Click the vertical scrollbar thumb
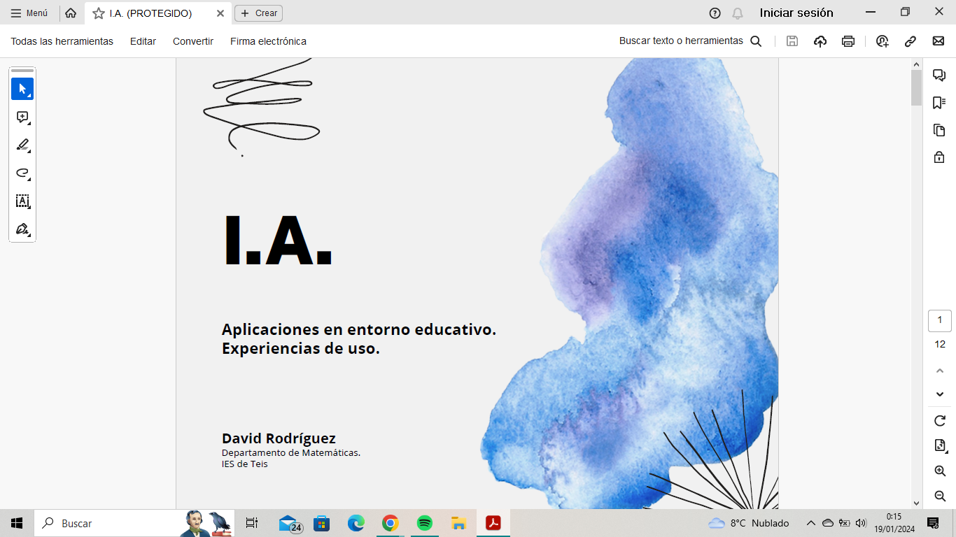Viewport: 956px width, 537px height. click(x=916, y=88)
